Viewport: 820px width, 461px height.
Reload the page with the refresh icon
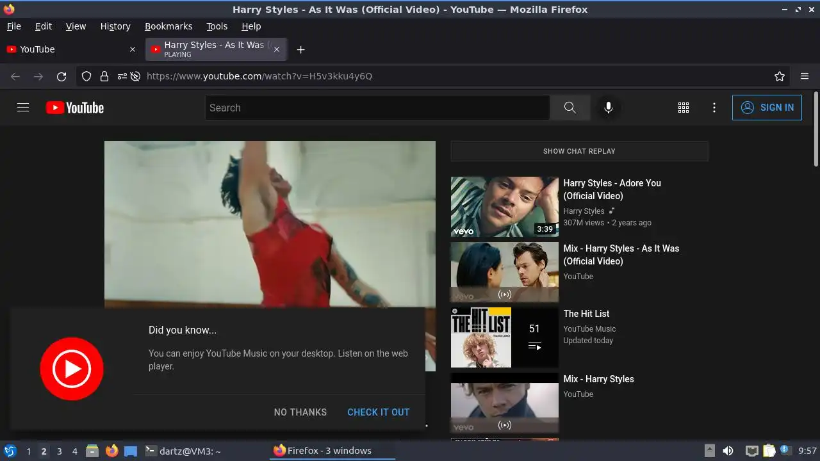(x=61, y=76)
